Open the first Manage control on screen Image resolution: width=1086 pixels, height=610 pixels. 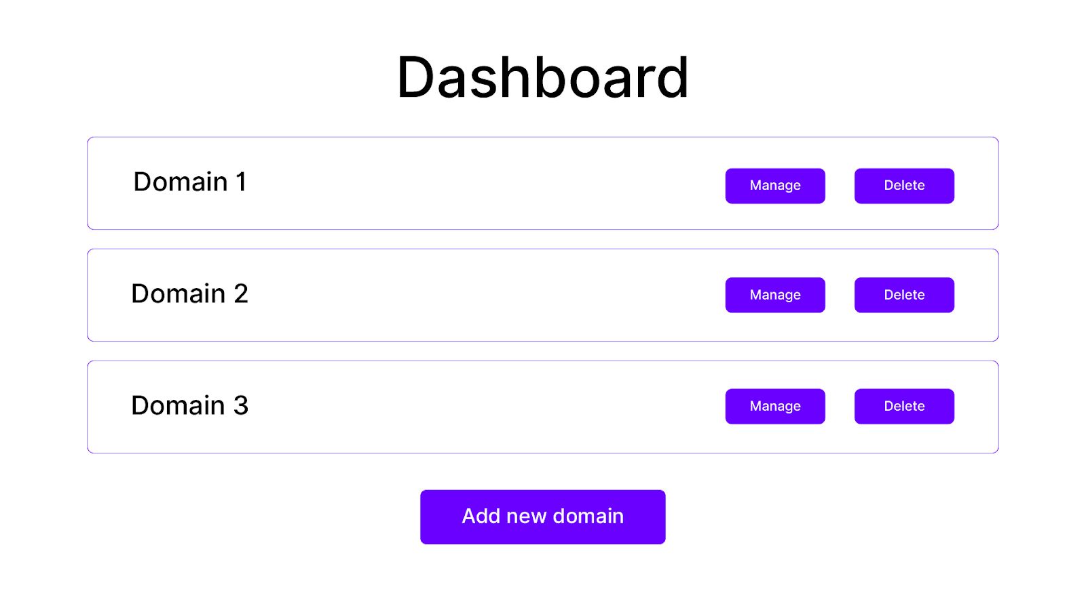(774, 185)
